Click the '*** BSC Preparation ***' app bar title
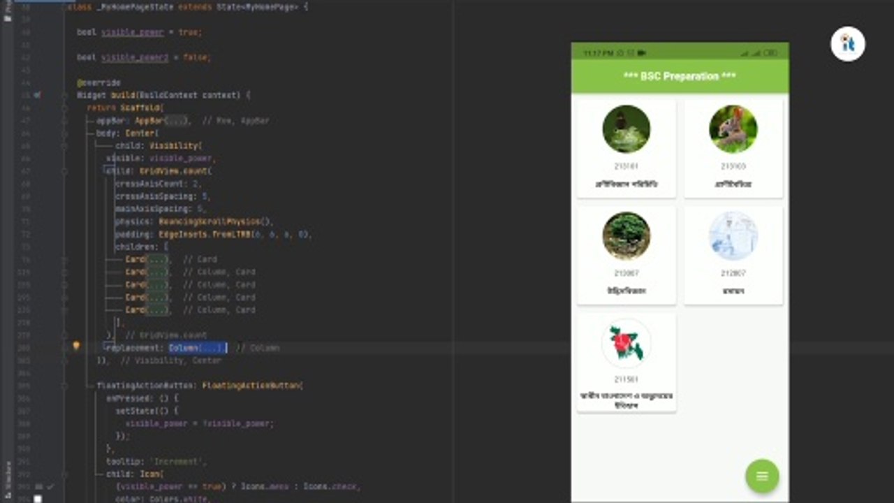Image resolution: width=894 pixels, height=503 pixels. point(680,76)
